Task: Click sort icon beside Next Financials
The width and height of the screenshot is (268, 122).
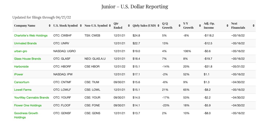Action: pyautogui.click(x=253, y=26)
